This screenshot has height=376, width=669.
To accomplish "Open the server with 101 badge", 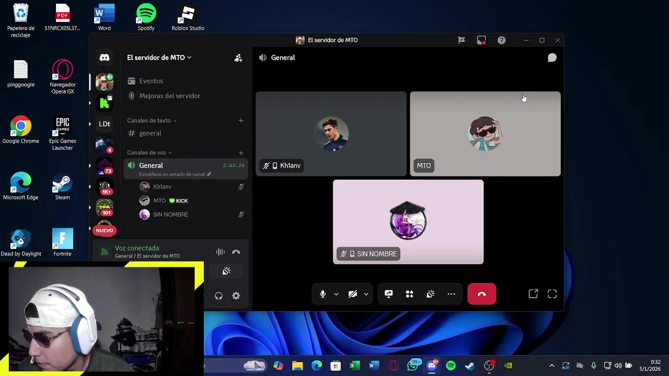I will pos(105,208).
